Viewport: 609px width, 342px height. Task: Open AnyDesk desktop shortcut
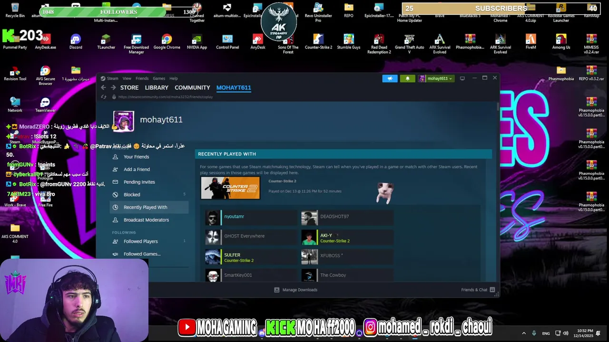258,42
